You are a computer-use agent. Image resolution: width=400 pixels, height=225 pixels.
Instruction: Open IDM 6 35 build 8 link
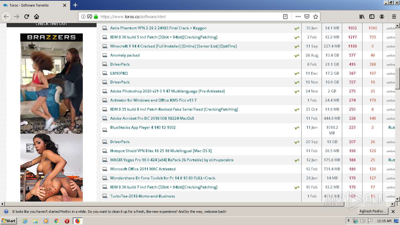(174, 109)
